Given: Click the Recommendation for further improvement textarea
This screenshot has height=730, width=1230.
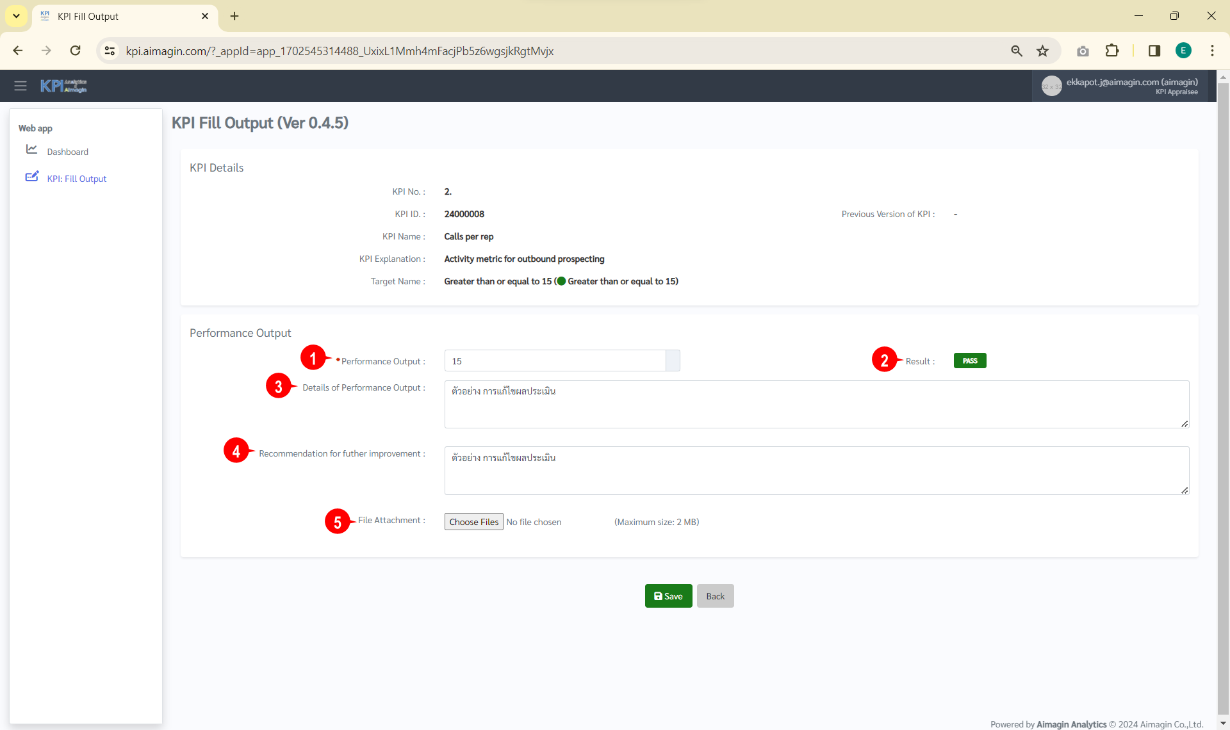Looking at the screenshot, I should tap(816, 471).
